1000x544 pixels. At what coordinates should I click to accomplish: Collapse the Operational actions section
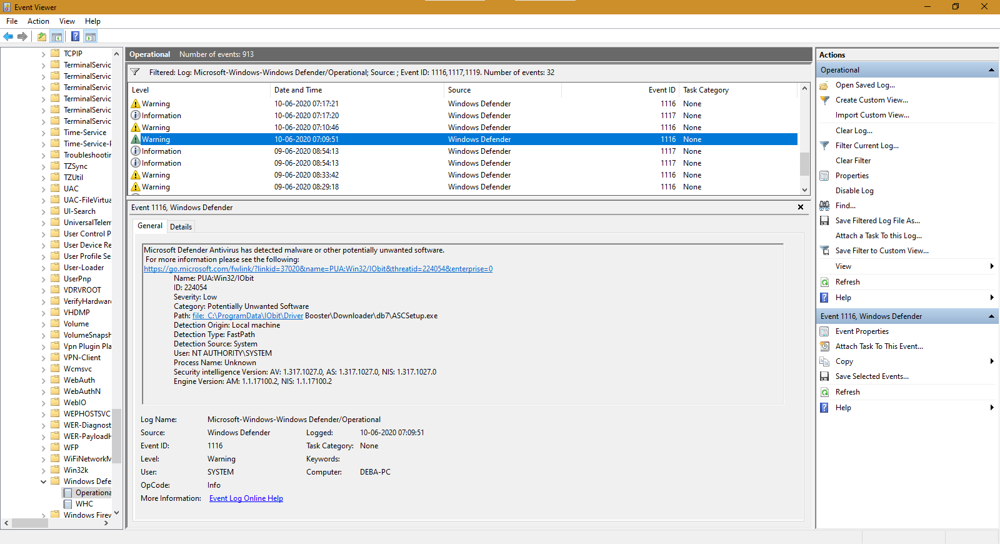pyautogui.click(x=991, y=70)
